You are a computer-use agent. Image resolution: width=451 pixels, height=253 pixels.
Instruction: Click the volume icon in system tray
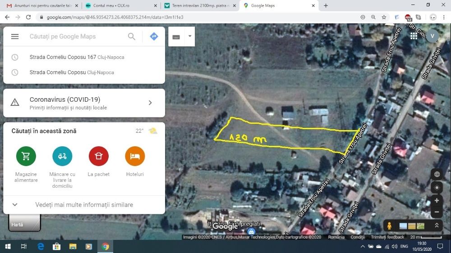click(x=395, y=246)
